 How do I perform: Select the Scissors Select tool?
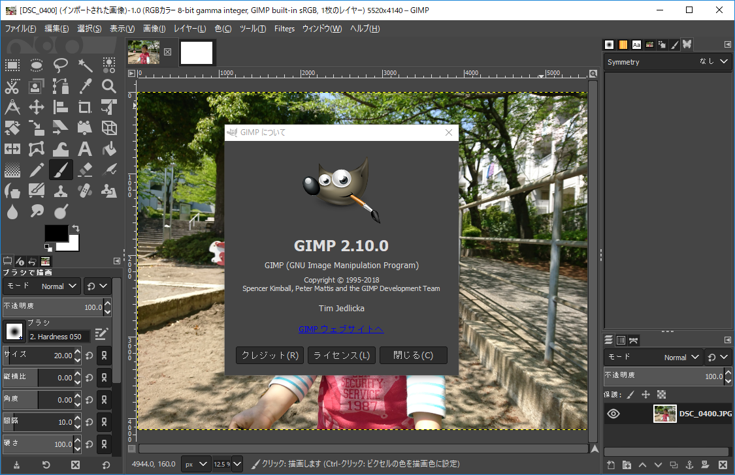tap(12, 86)
